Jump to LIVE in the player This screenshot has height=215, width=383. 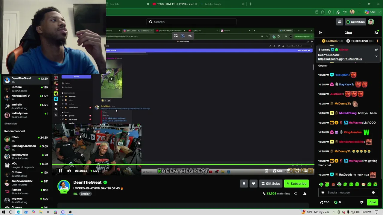95,171
